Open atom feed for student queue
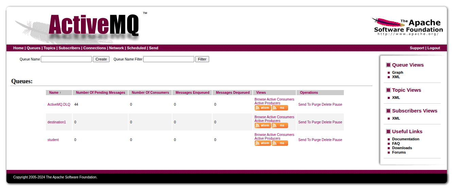452x192 pixels. [263, 143]
